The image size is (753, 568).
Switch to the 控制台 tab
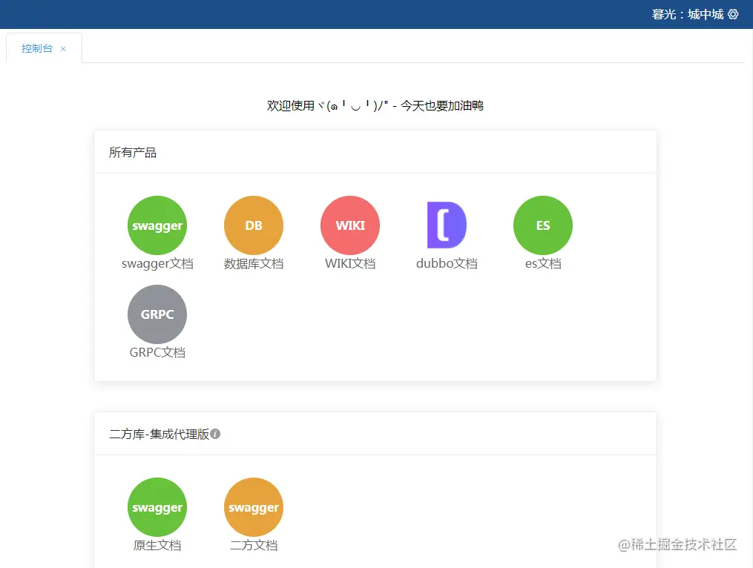pos(37,48)
